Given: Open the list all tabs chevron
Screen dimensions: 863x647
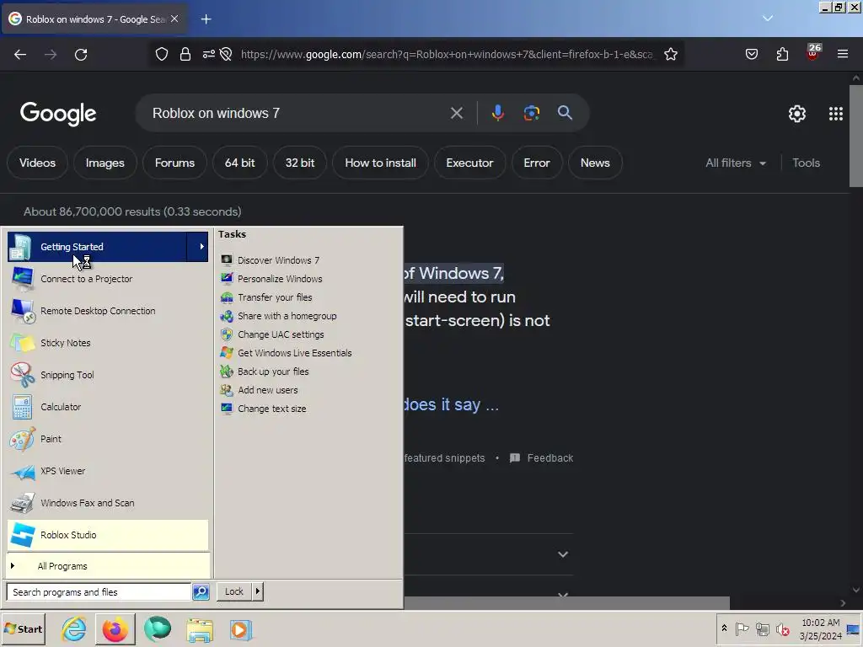Looking at the screenshot, I should click(x=768, y=19).
